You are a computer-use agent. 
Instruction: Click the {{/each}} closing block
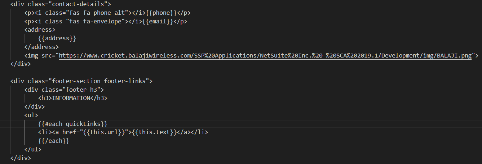[53, 141]
